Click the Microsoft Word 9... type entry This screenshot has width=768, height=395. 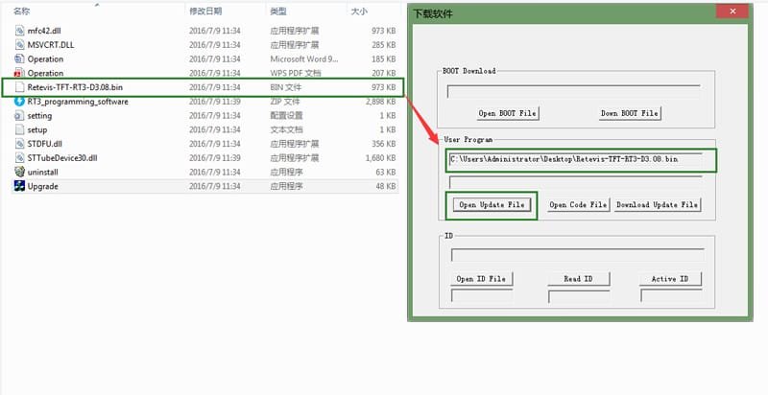304,58
